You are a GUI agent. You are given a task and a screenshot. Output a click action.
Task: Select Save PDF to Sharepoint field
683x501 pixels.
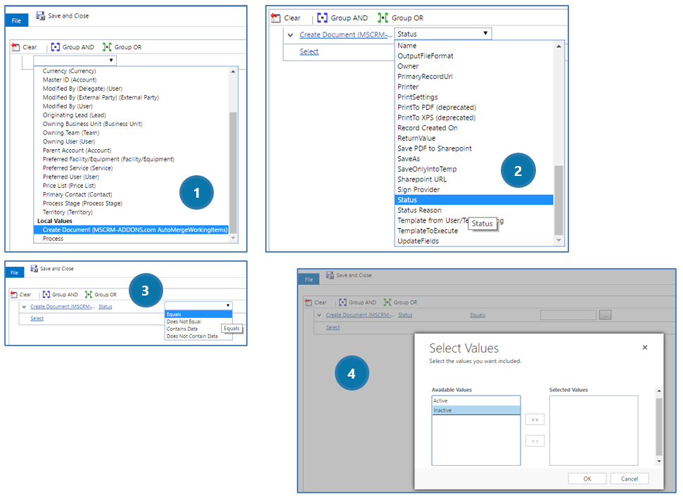point(434,148)
